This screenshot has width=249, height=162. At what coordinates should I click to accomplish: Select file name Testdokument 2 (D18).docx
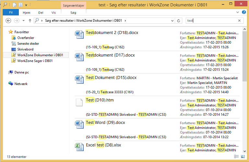pos(112,33)
